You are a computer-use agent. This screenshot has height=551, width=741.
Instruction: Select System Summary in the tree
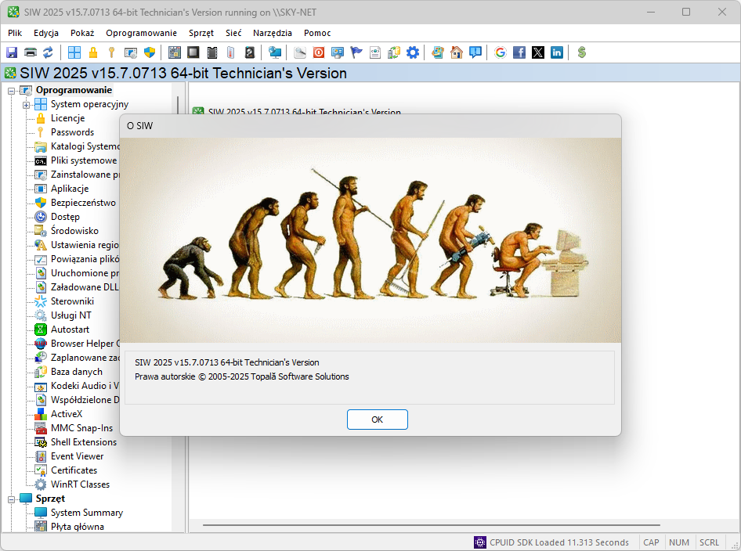coord(86,513)
